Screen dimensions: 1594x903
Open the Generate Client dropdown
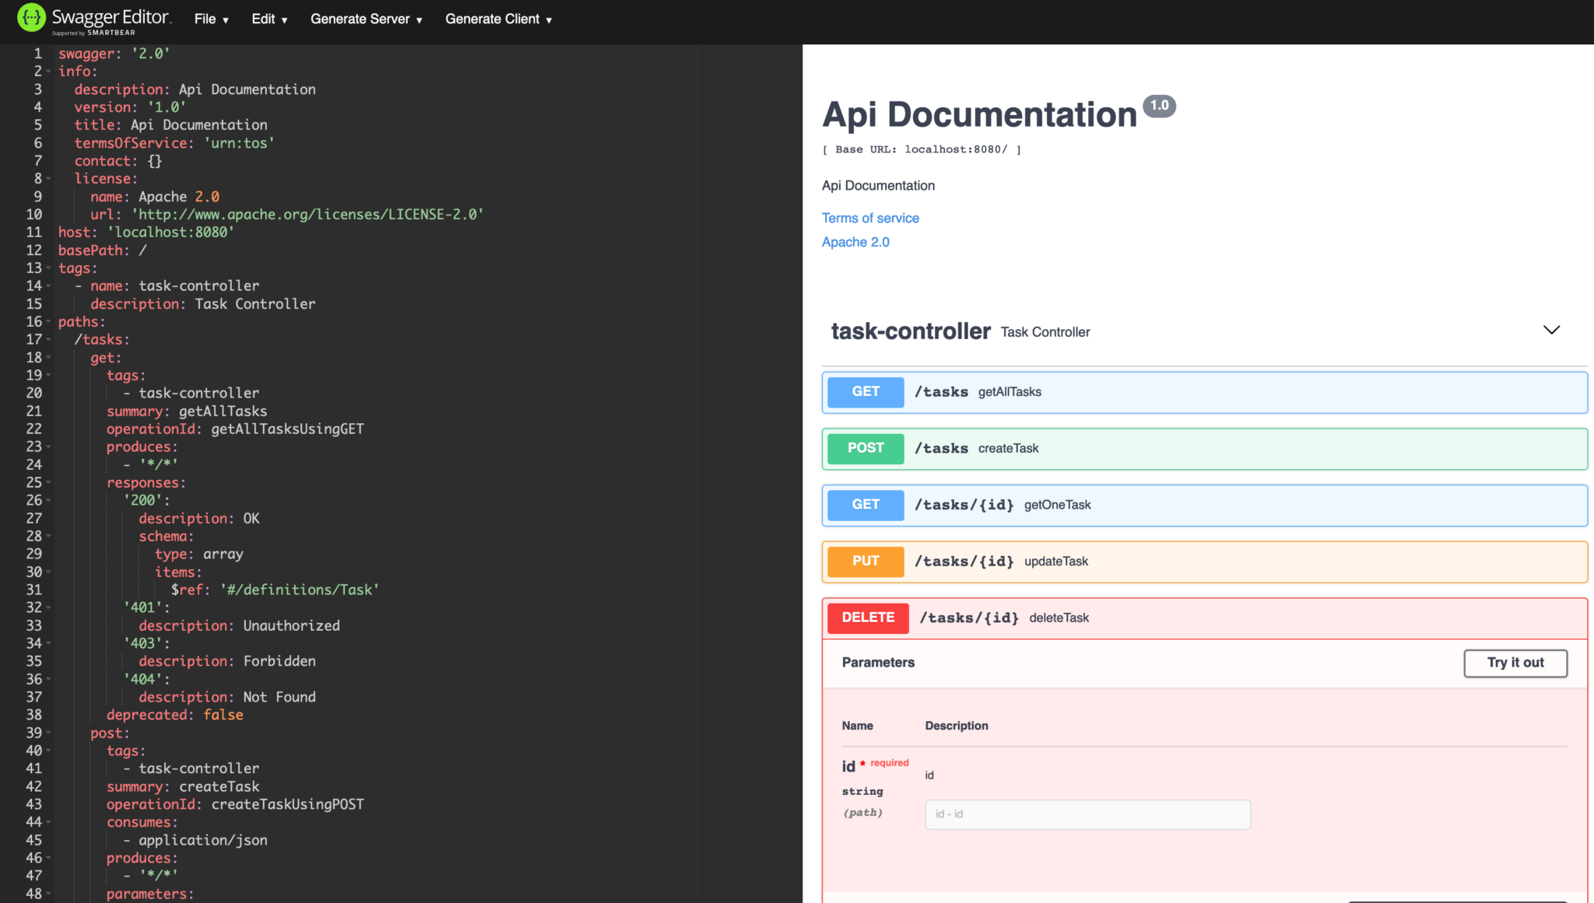point(498,19)
